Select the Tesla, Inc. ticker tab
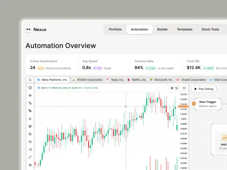 point(115,80)
